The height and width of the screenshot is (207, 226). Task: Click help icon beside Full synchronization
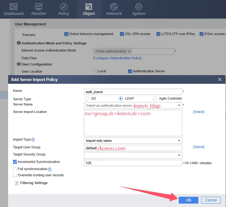(49, 169)
